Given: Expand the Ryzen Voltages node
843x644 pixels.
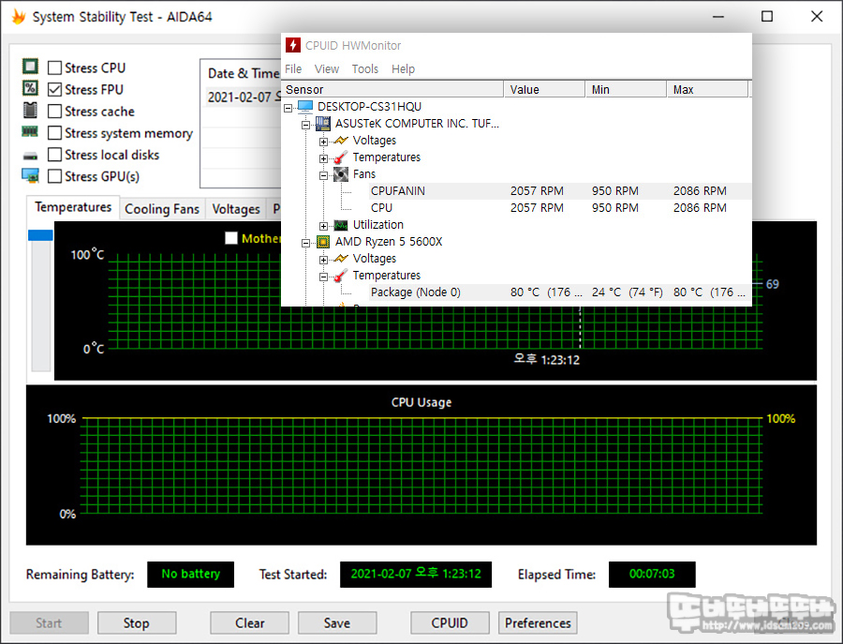Looking at the screenshot, I should point(323,260).
